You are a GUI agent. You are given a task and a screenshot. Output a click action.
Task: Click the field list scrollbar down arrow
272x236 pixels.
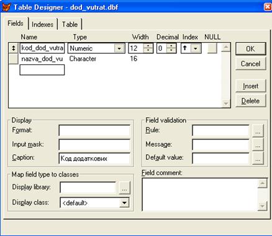coord(225,103)
